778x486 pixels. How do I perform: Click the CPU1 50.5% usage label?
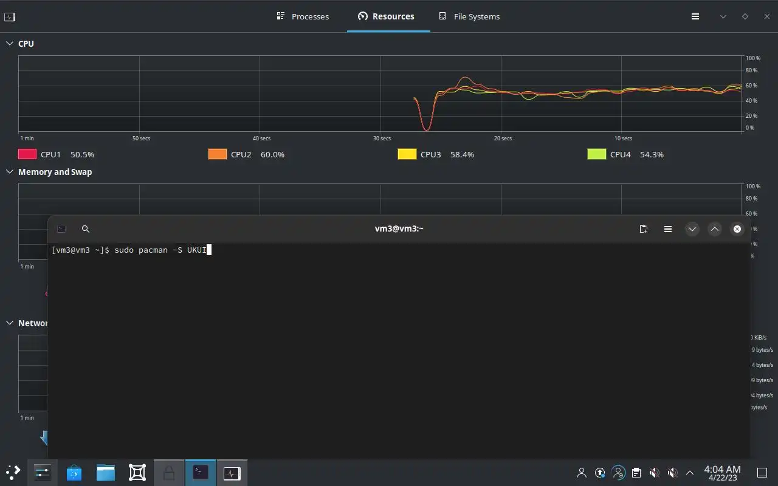(x=67, y=154)
